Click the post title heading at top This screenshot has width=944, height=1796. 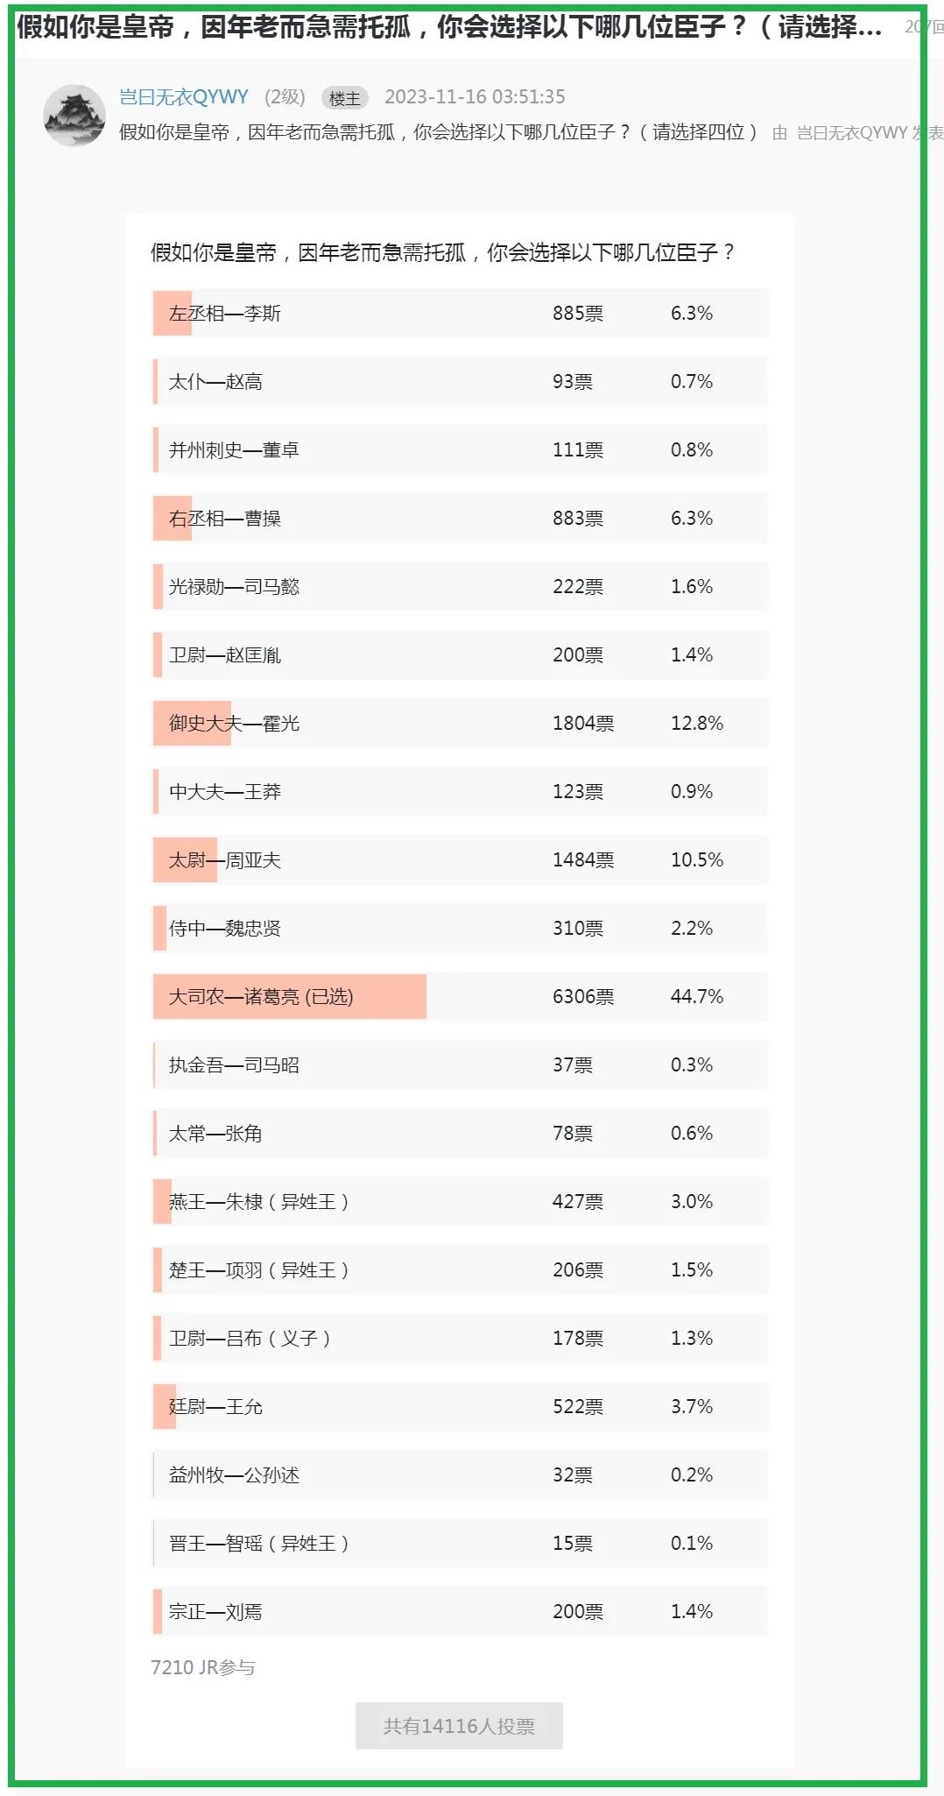448,27
